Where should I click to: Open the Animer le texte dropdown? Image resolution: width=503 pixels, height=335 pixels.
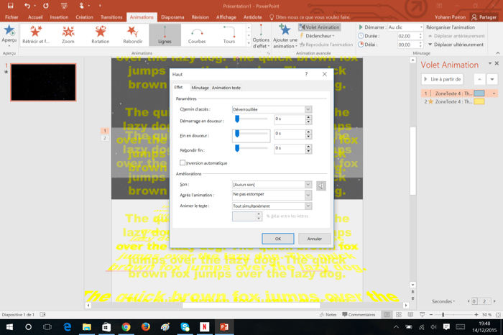tap(271, 206)
